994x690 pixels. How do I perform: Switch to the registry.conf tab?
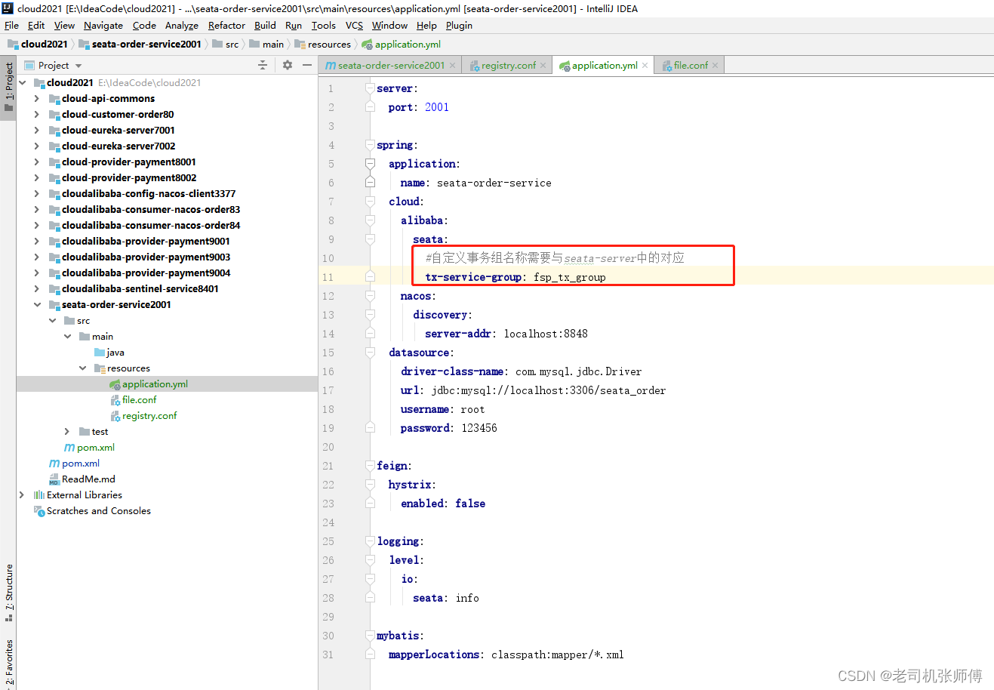pos(509,66)
